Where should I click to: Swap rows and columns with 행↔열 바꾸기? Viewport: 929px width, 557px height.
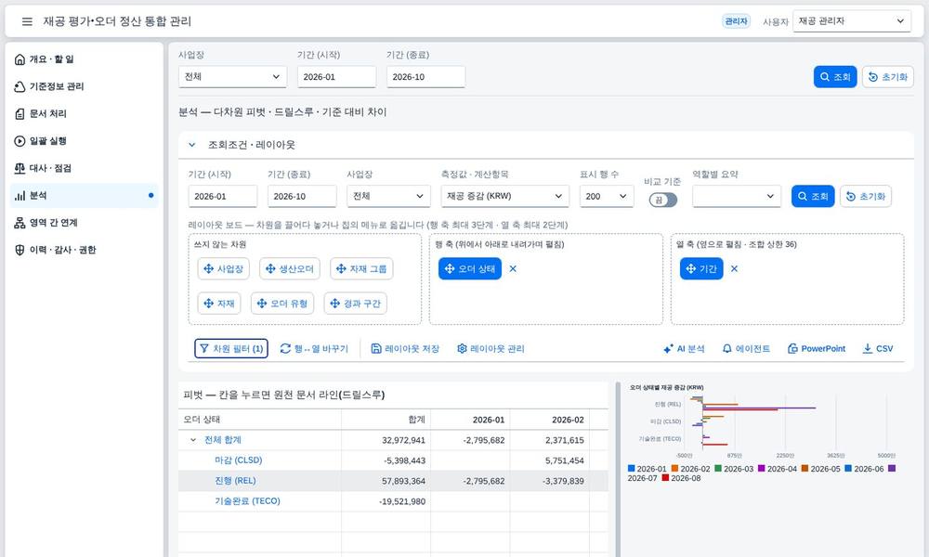point(314,349)
